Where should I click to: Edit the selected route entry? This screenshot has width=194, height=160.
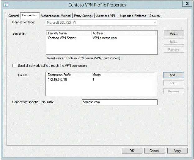[174, 83]
